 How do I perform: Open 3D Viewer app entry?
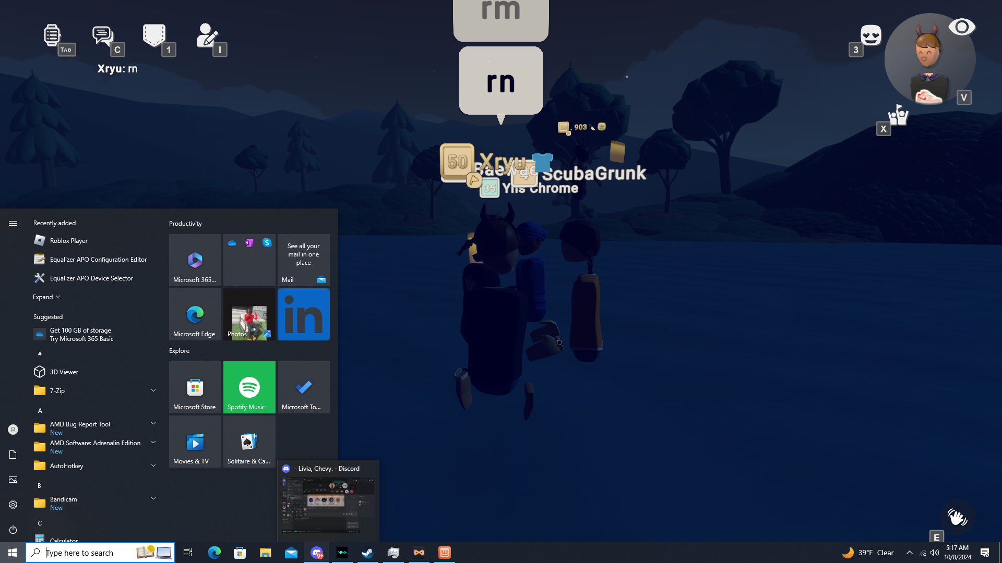point(64,372)
